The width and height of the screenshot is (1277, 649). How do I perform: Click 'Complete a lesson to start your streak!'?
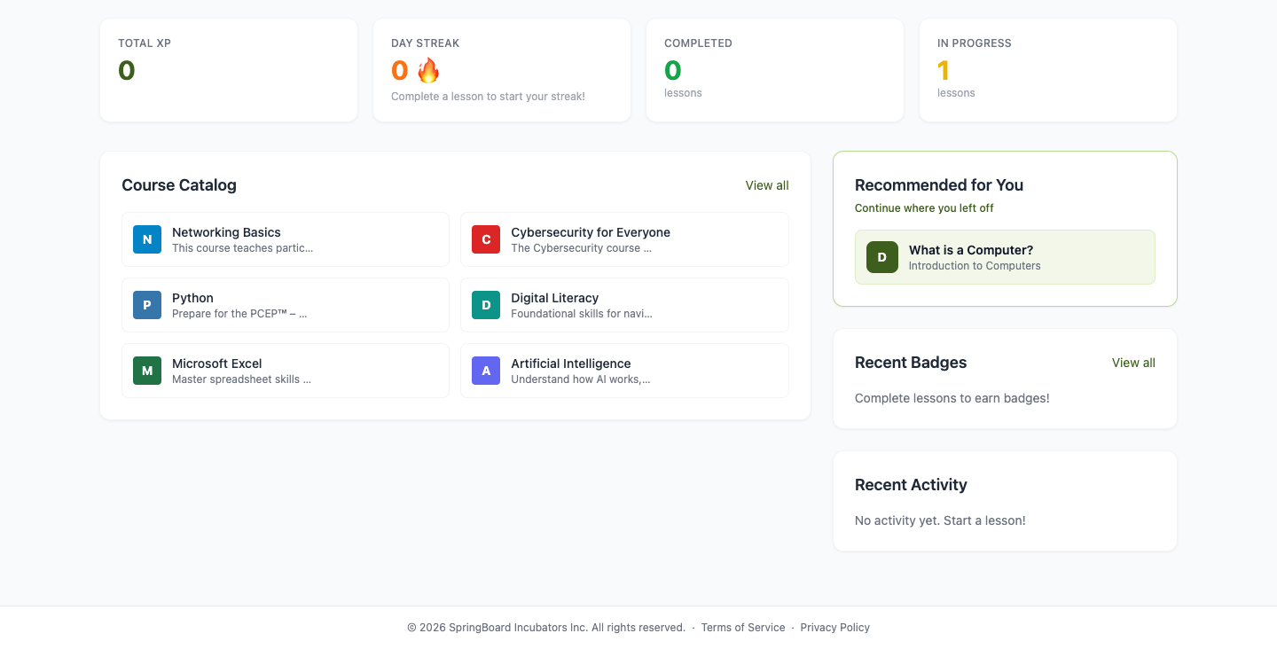coord(488,97)
